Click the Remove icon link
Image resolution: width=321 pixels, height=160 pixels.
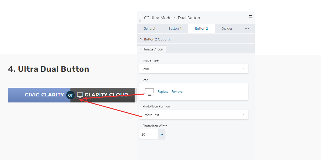[x=177, y=92]
